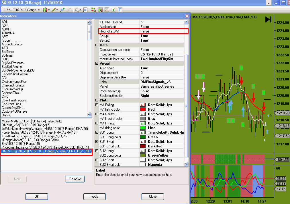
Task: Select the Force_Index_v02 applied indicator
Action: pyautogui.click(x=39, y=132)
